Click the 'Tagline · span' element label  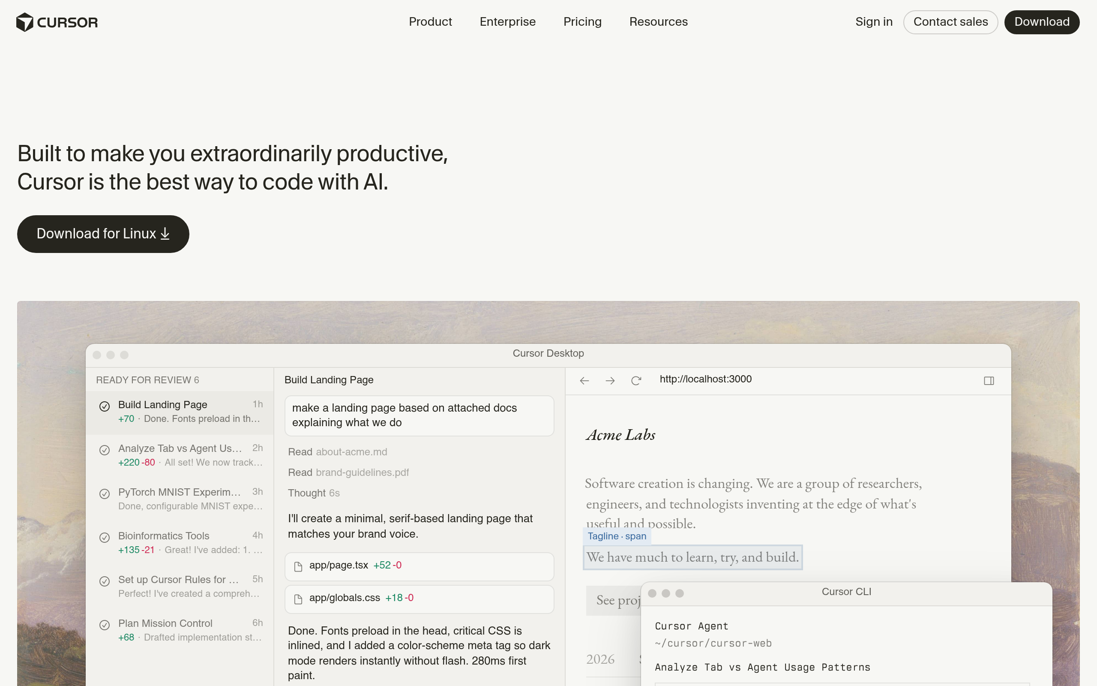coord(617,536)
